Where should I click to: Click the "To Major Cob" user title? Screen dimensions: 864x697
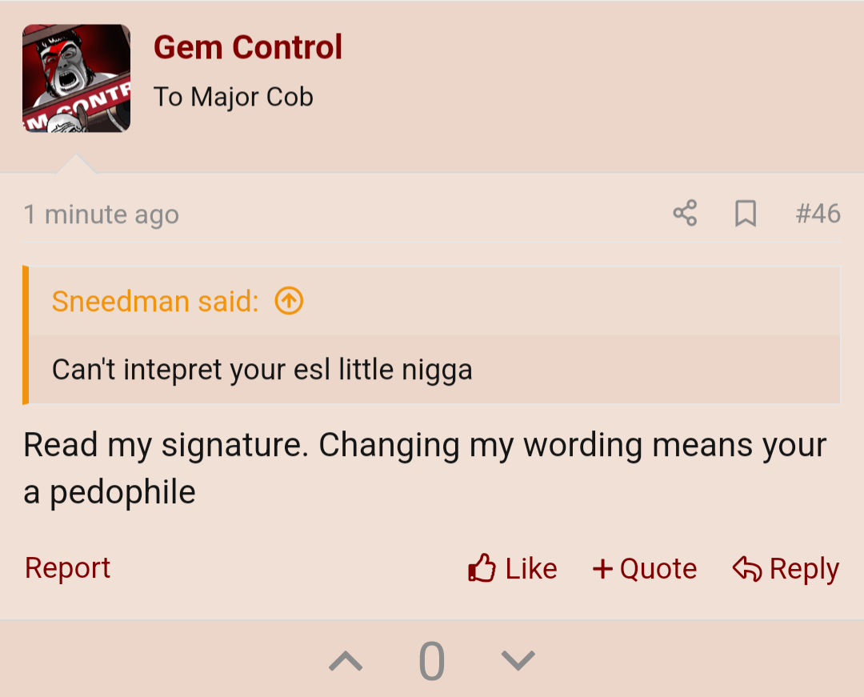(234, 97)
